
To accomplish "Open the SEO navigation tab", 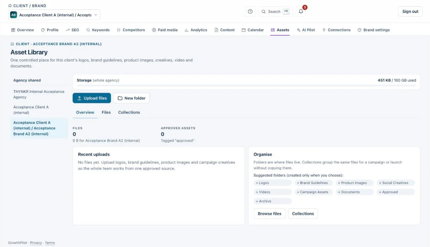I will click(x=72, y=30).
